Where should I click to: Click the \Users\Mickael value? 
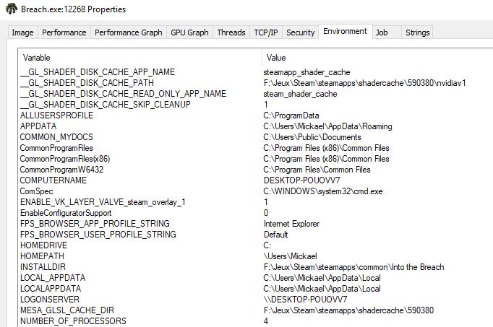click(291, 256)
